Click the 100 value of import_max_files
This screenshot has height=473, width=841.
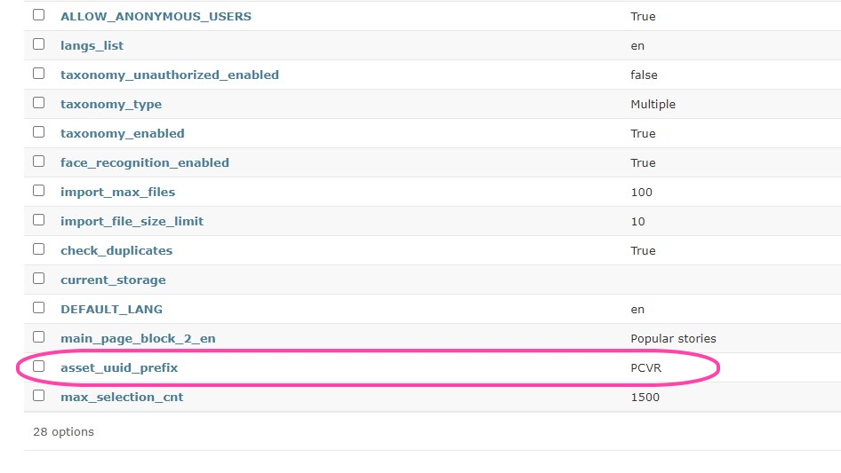pyautogui.click(x=642, y=193)
